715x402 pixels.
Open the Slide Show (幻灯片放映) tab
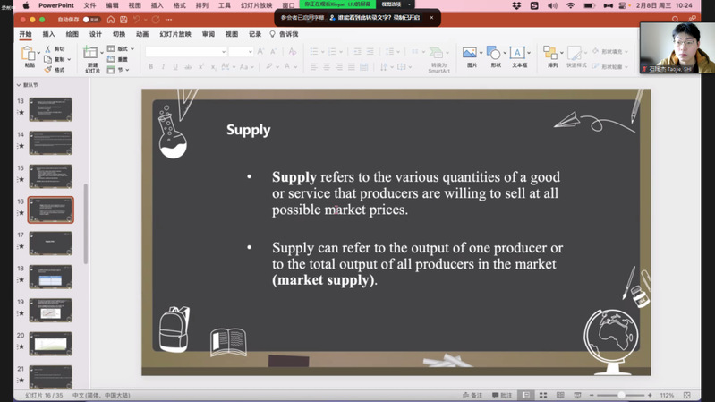pyautogui.click(x=175, y=35)
